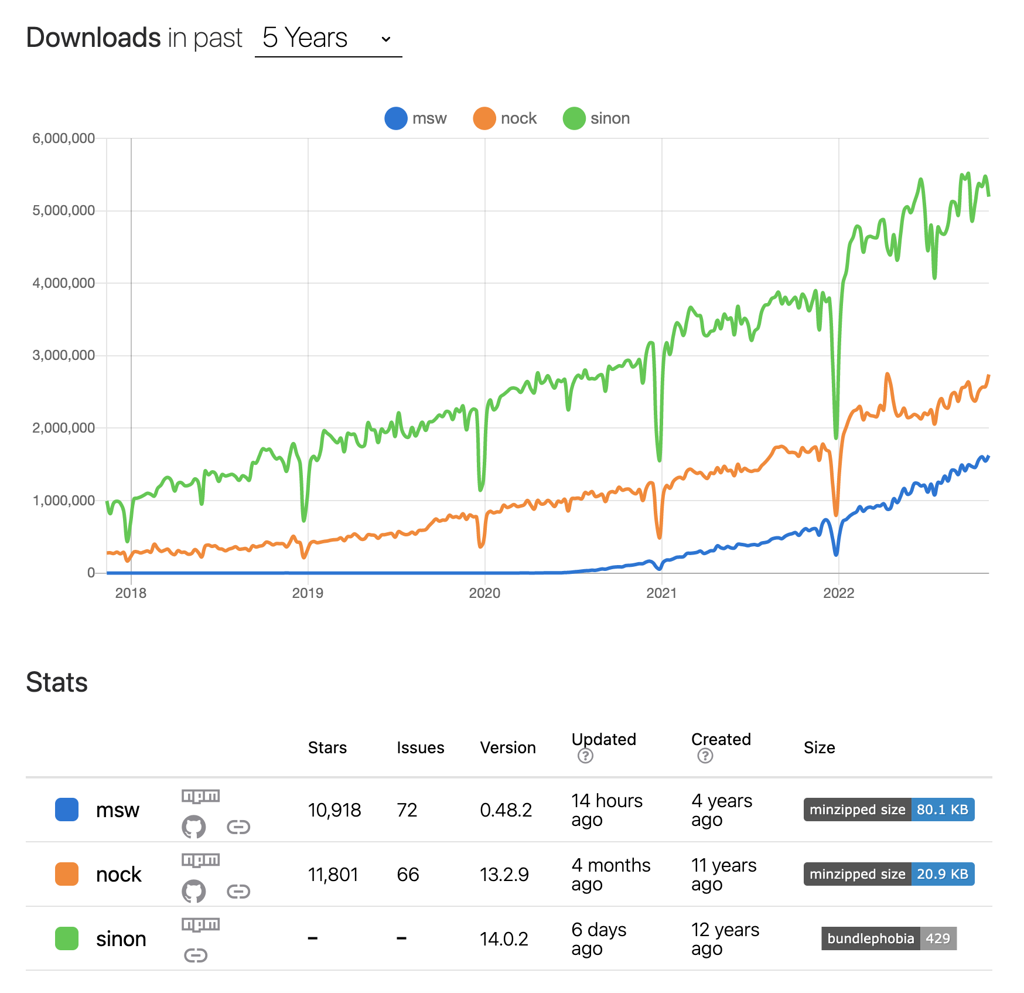Select the 72 issues value for msw
Viewport: 1024px width, 993px height.
tap(407, 810)
